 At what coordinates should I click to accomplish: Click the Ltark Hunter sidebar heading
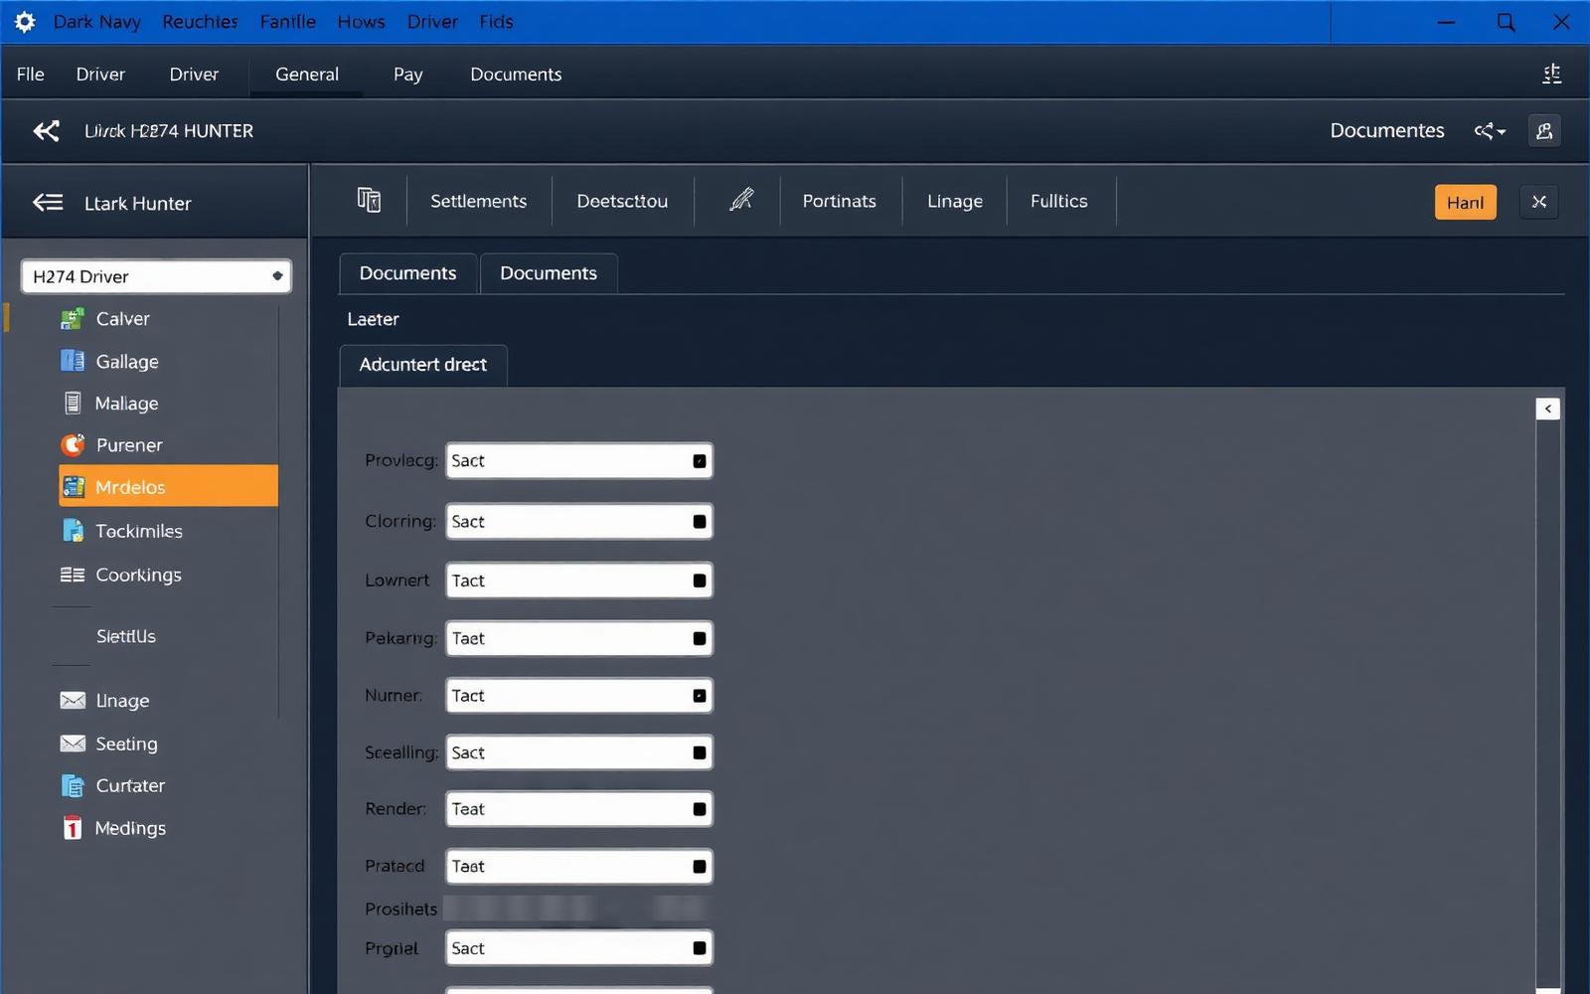point(137,204)
